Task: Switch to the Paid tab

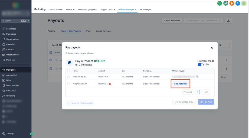Action: 88,31
